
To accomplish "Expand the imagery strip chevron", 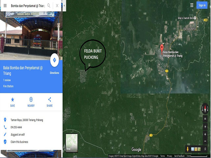I will [x=205, y=149].
